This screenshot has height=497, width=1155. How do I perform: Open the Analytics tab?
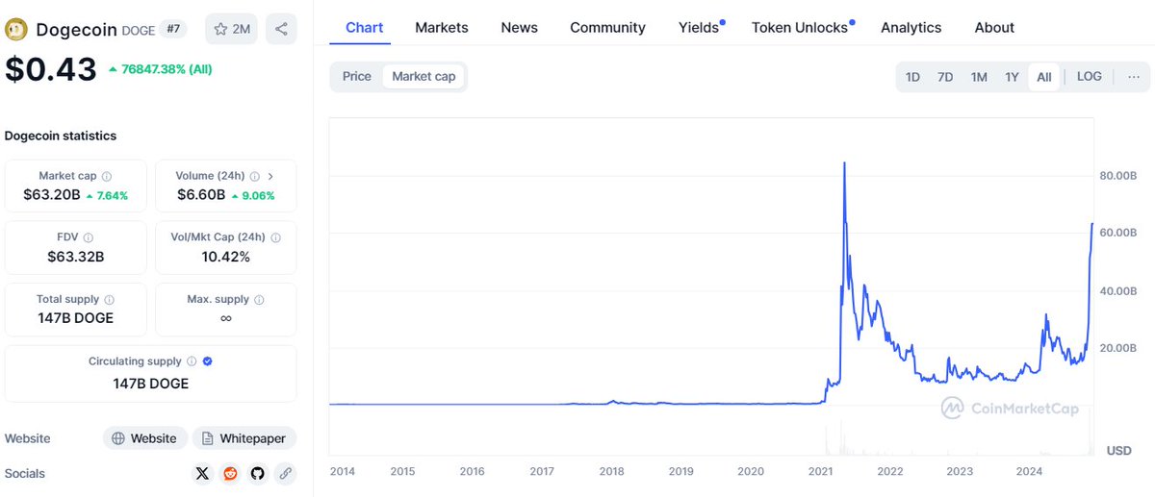(911, 28)
